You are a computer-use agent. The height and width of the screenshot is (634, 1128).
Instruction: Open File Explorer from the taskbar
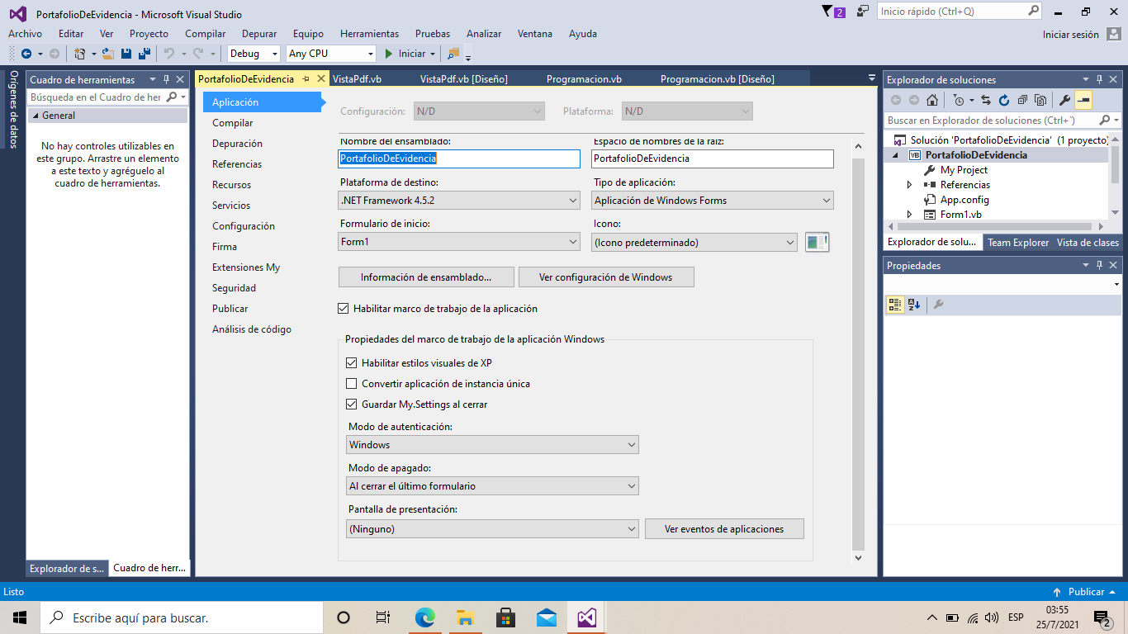[x=465, y=617]
